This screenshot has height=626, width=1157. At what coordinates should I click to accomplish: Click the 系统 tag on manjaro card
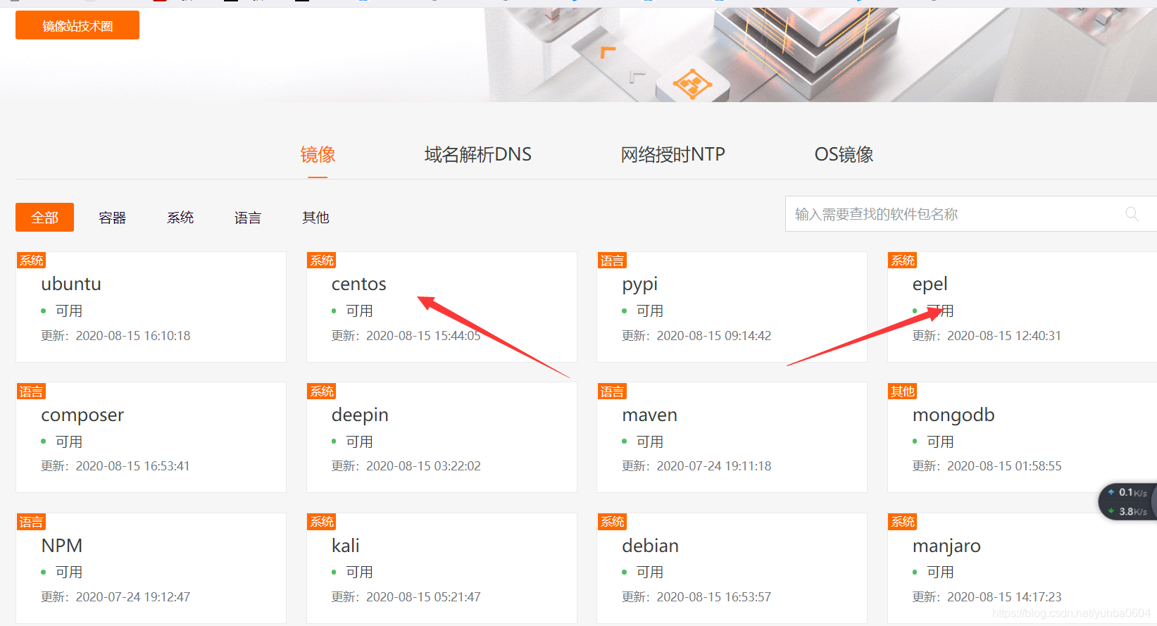coord(903,522)
